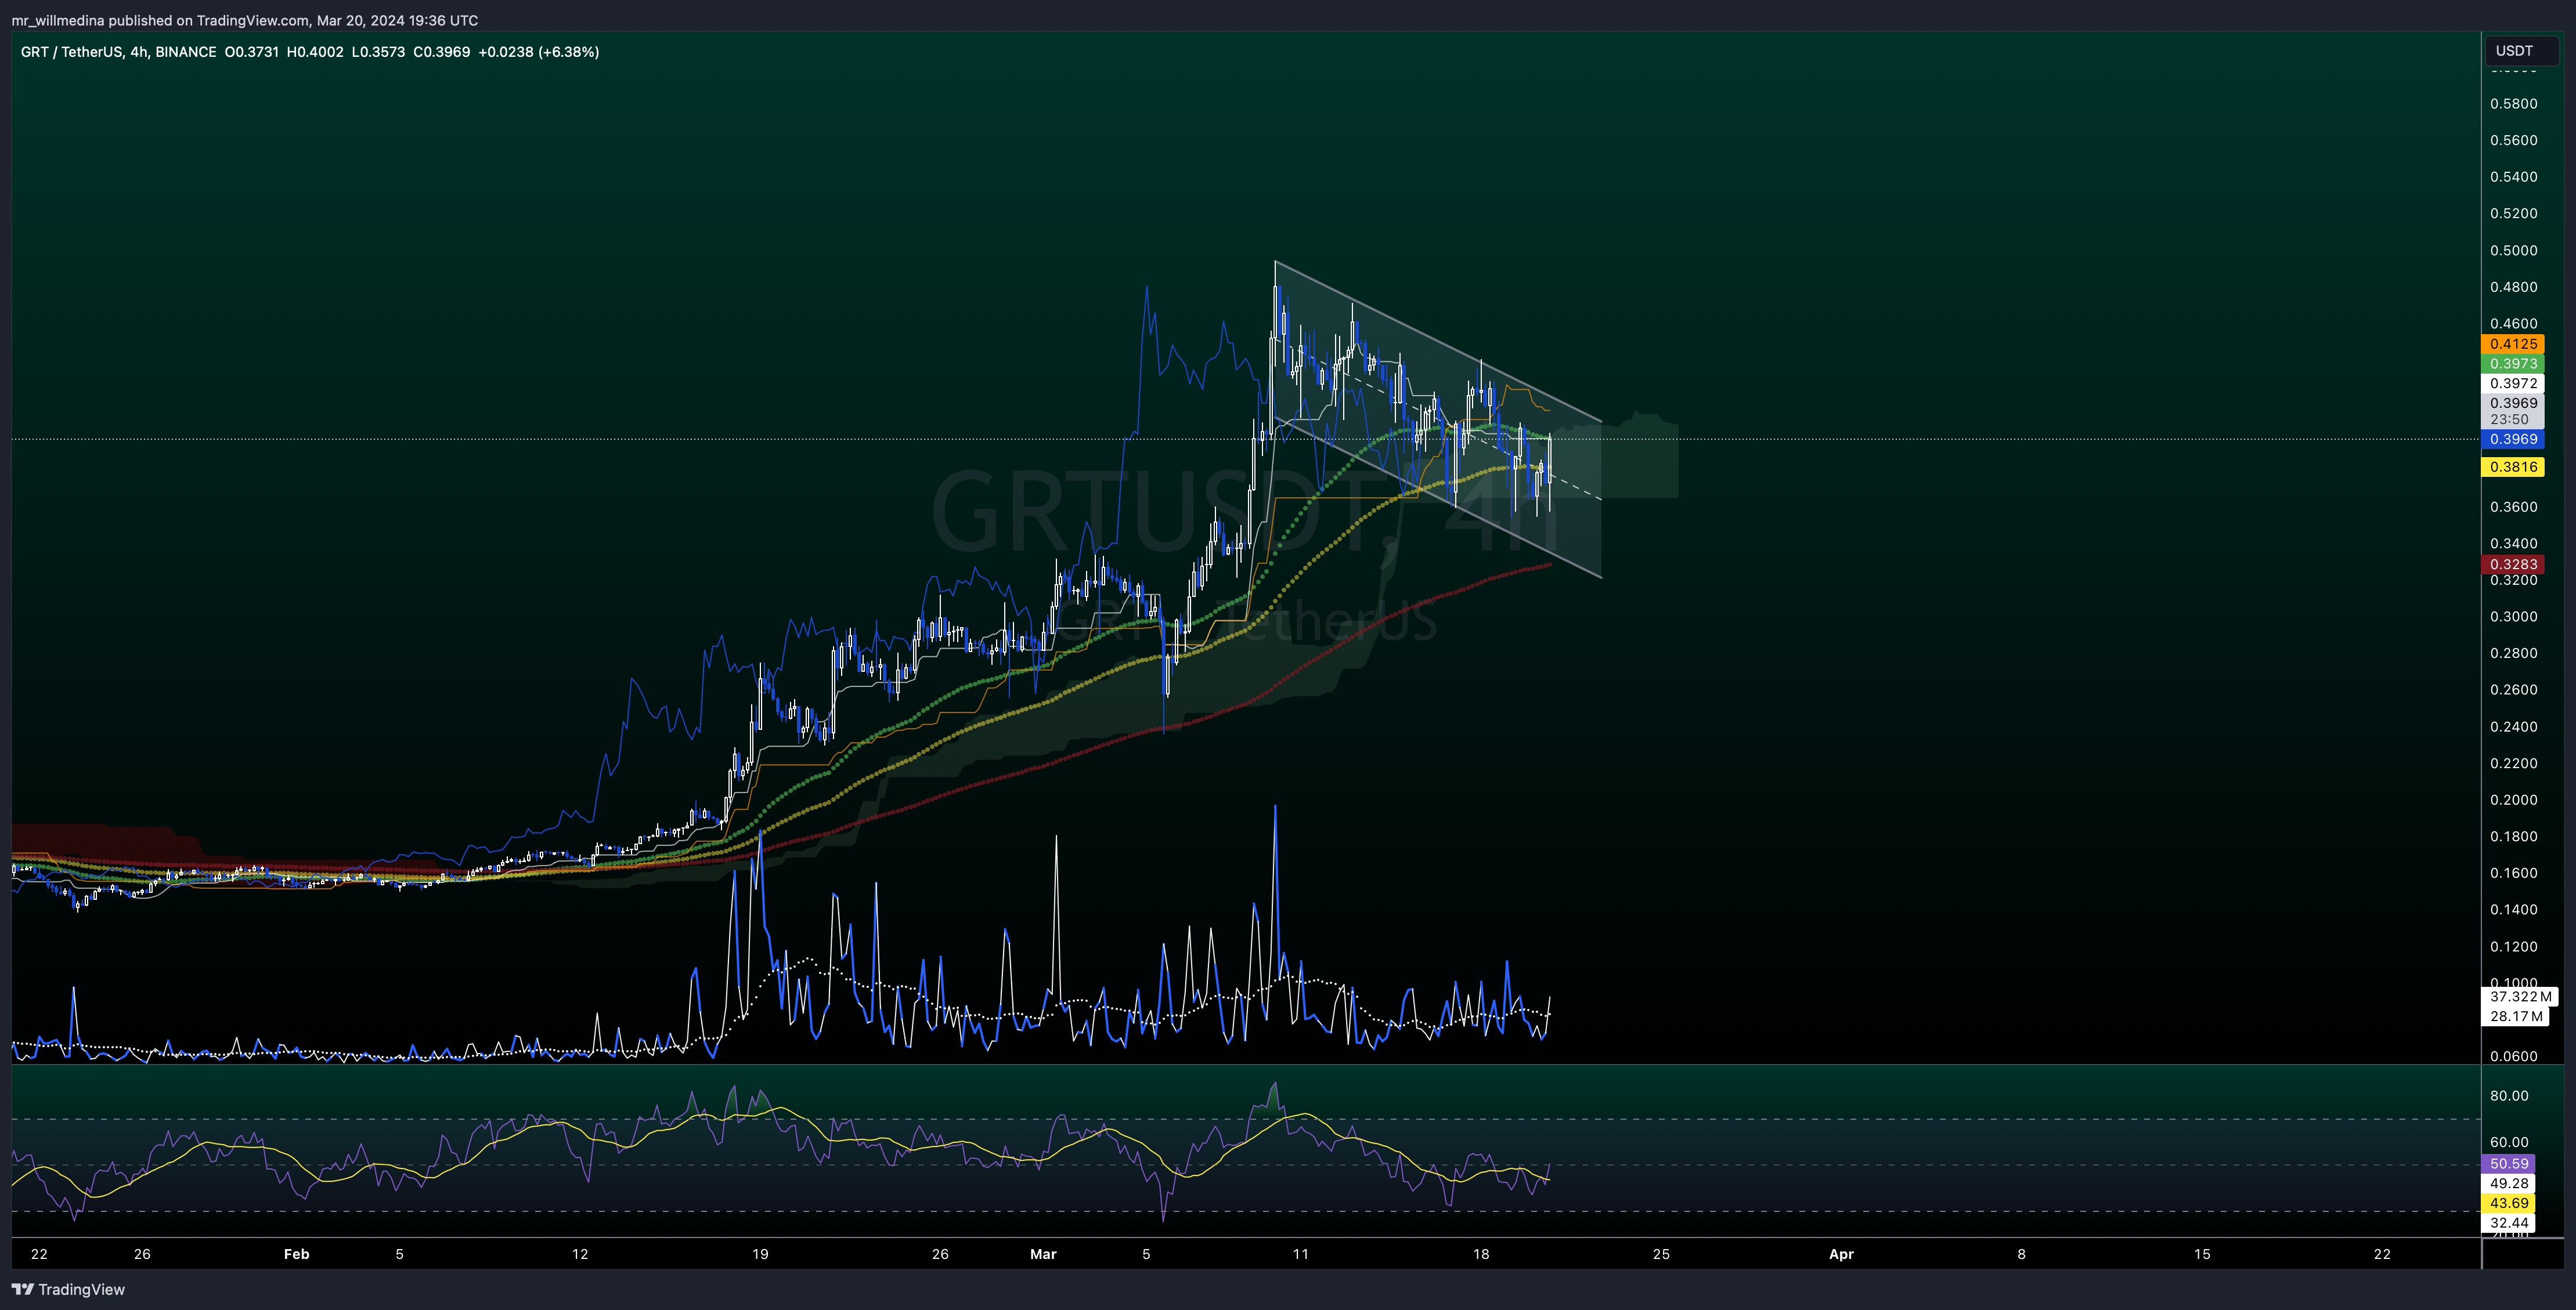Click the 0.1400 price axis tick
The width and height of the screenshot is (2576, 1310).
[x=2513, y=910]
